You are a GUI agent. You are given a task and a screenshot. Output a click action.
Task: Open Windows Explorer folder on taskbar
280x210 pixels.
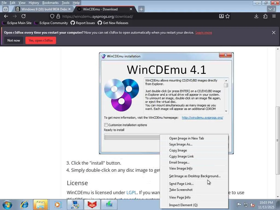point(40,205)
